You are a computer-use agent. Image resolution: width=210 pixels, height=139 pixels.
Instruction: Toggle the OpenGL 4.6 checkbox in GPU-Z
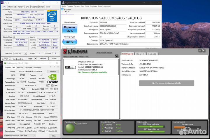pyautogui.click(x=47, y=131)
